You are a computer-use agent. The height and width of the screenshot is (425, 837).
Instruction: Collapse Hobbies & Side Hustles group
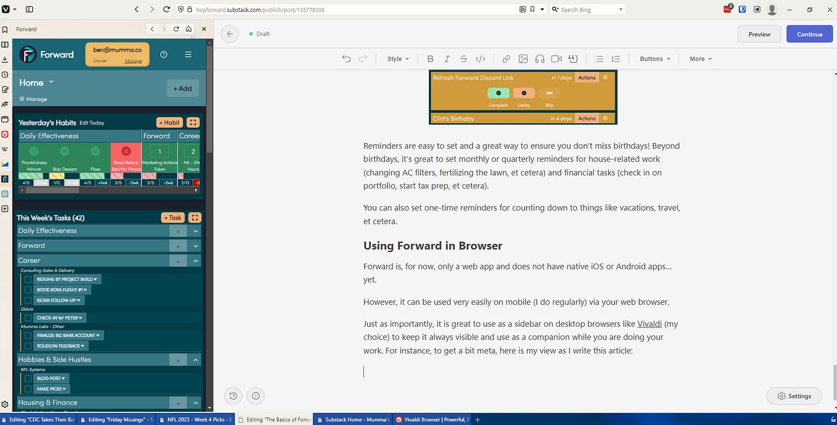[x=195, y=360]
